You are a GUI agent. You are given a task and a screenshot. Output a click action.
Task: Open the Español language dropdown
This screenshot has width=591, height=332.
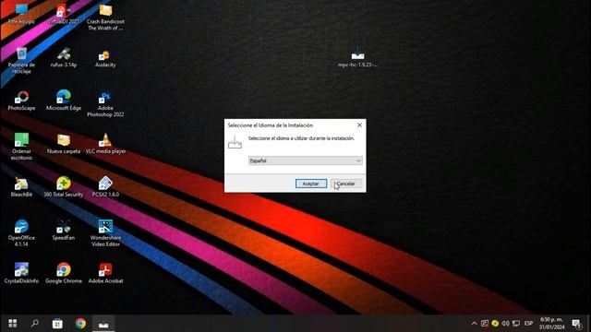(306, 160)
